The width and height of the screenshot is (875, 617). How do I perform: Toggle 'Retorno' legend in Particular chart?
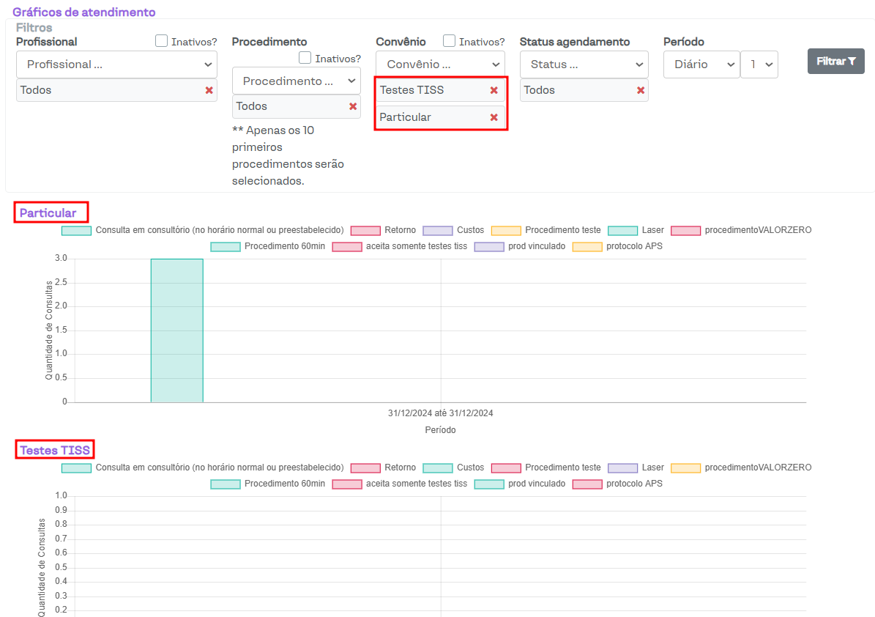(x=384, y=230)
